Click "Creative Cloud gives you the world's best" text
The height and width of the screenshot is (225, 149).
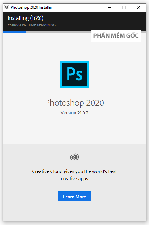[x=74, y=171]
